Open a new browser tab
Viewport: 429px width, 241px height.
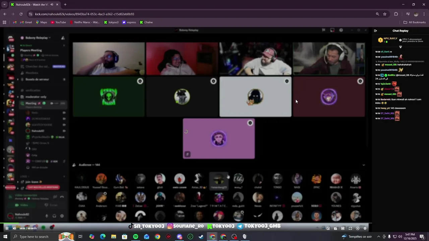click(x=65, y=5)
